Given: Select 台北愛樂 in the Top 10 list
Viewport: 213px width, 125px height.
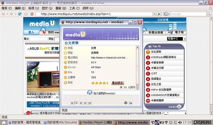Looking at the screenshot, I should coord(156,52).
